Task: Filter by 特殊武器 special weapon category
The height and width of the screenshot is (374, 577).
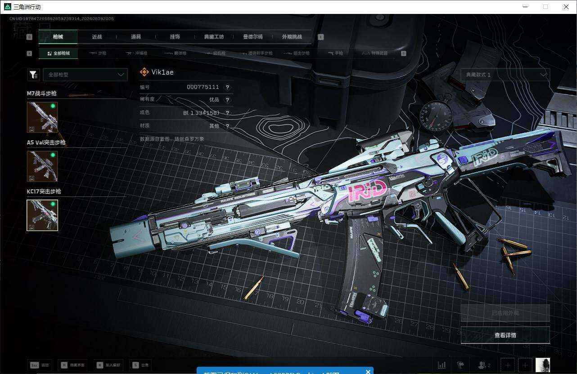Action: 374,53
